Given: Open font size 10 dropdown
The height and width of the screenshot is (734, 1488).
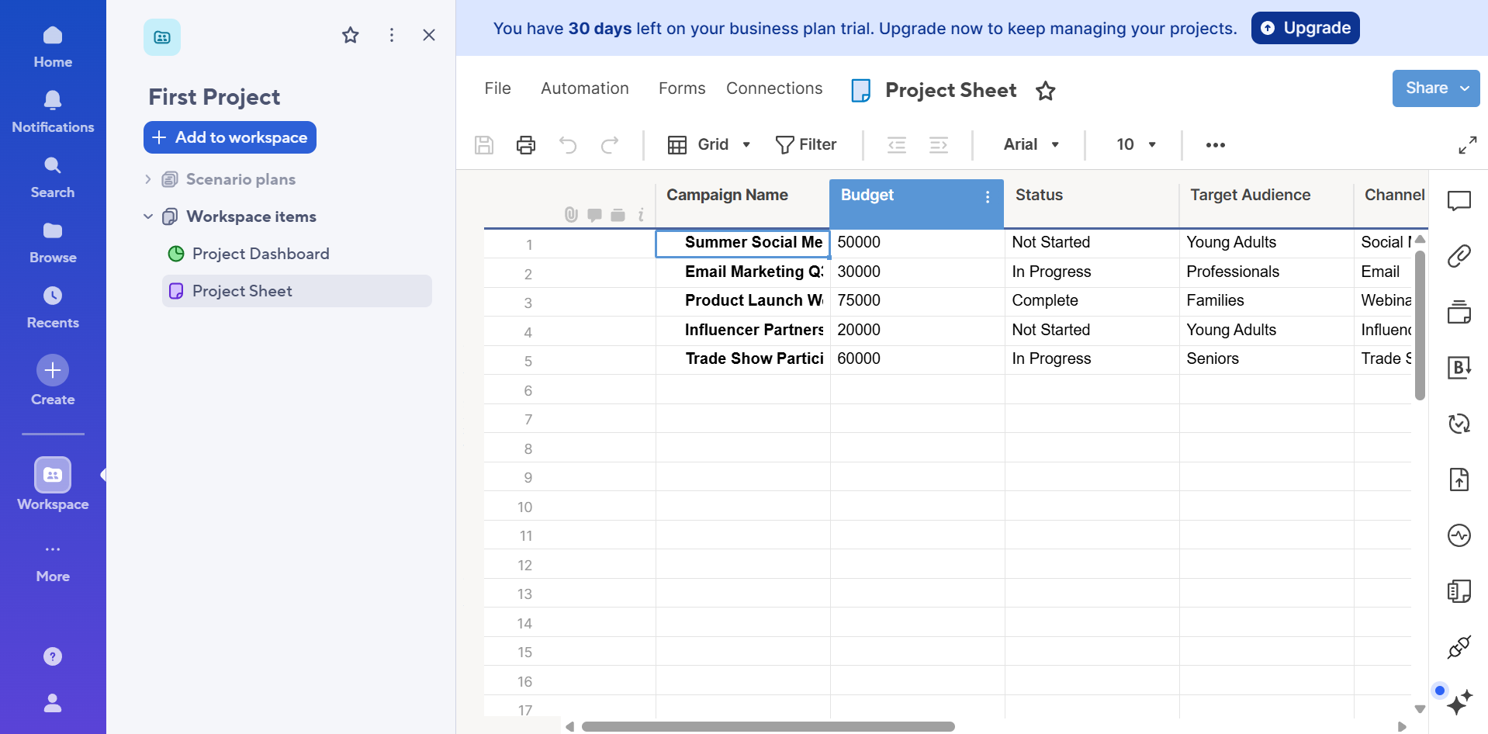Looking at the screenshot, I should 1137,145.
